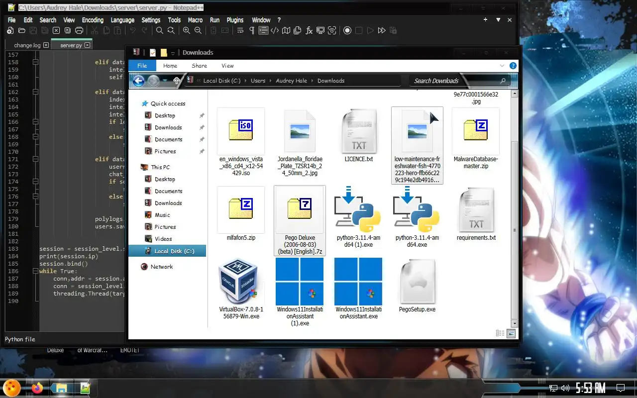637x398 pixels.
Task: Open the volume control in system tray
Action: (565, 388)
